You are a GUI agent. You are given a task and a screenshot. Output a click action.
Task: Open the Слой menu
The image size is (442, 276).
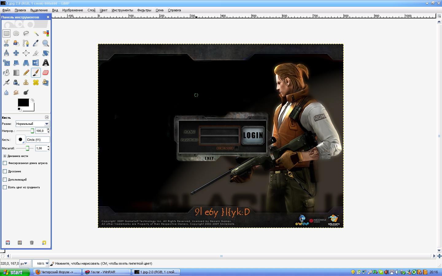click(x=91, y=10)
